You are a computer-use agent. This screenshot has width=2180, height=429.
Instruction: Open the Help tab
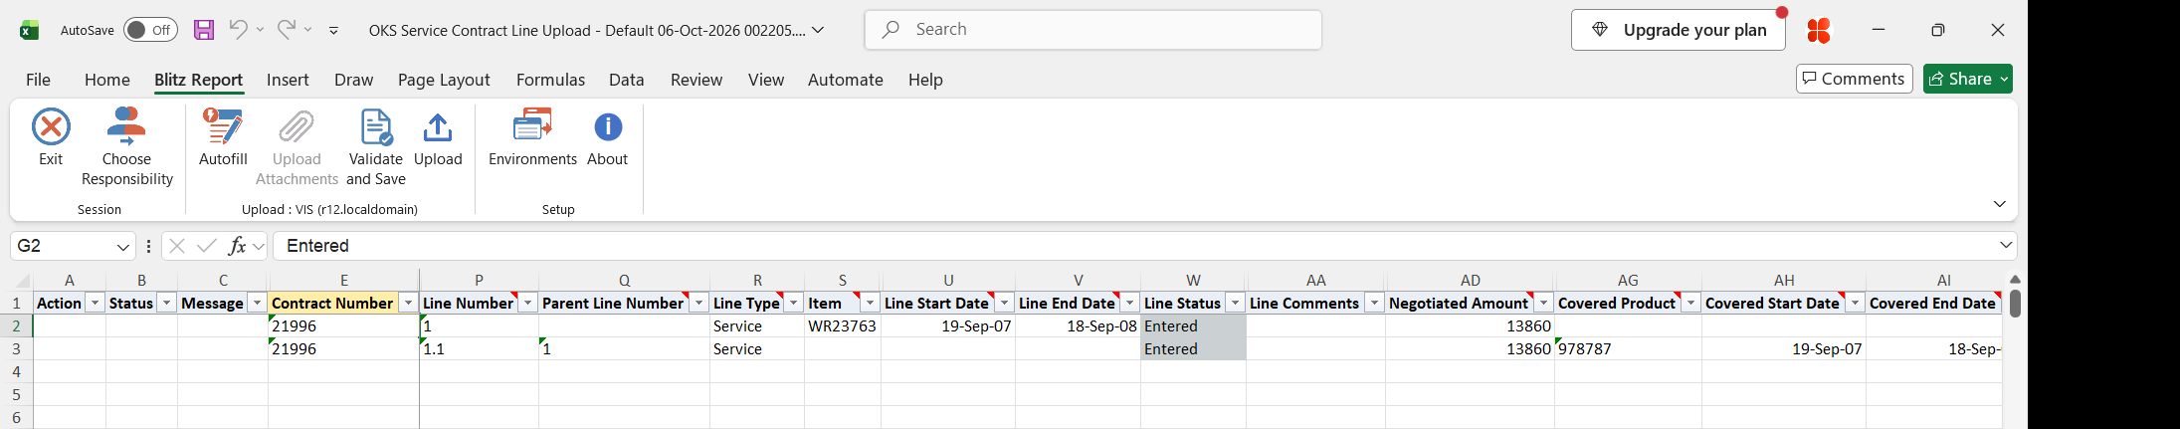[925, 80]
